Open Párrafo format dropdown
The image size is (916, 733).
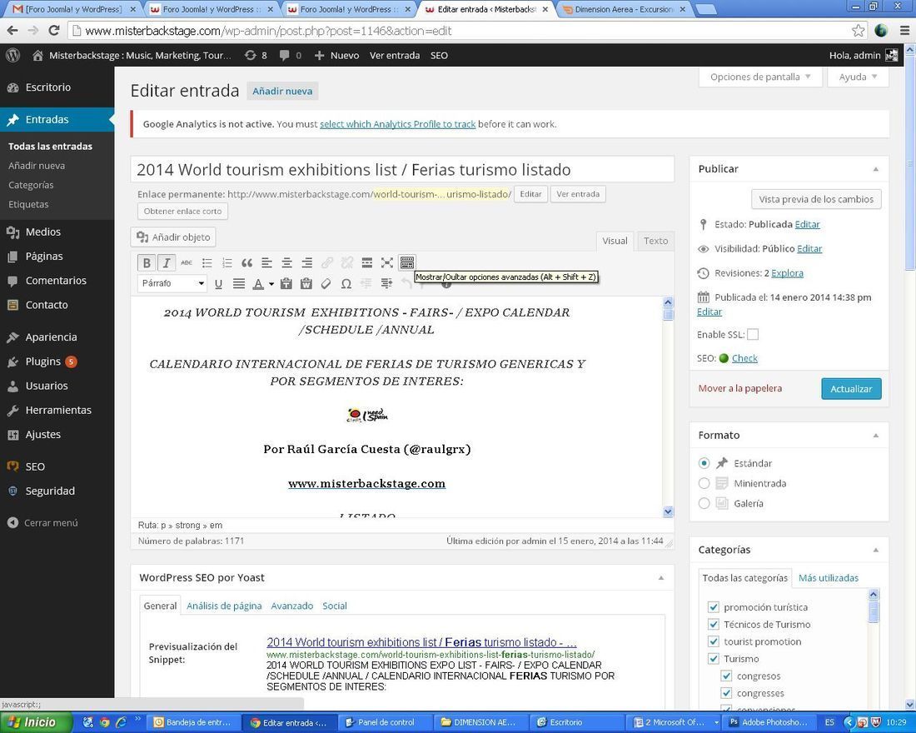tap(172, 283)
